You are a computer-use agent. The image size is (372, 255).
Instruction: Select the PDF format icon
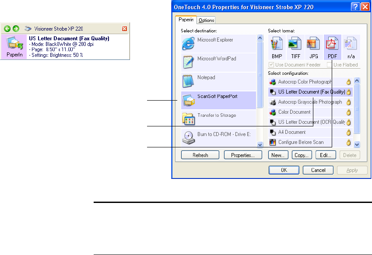[332, 44]
